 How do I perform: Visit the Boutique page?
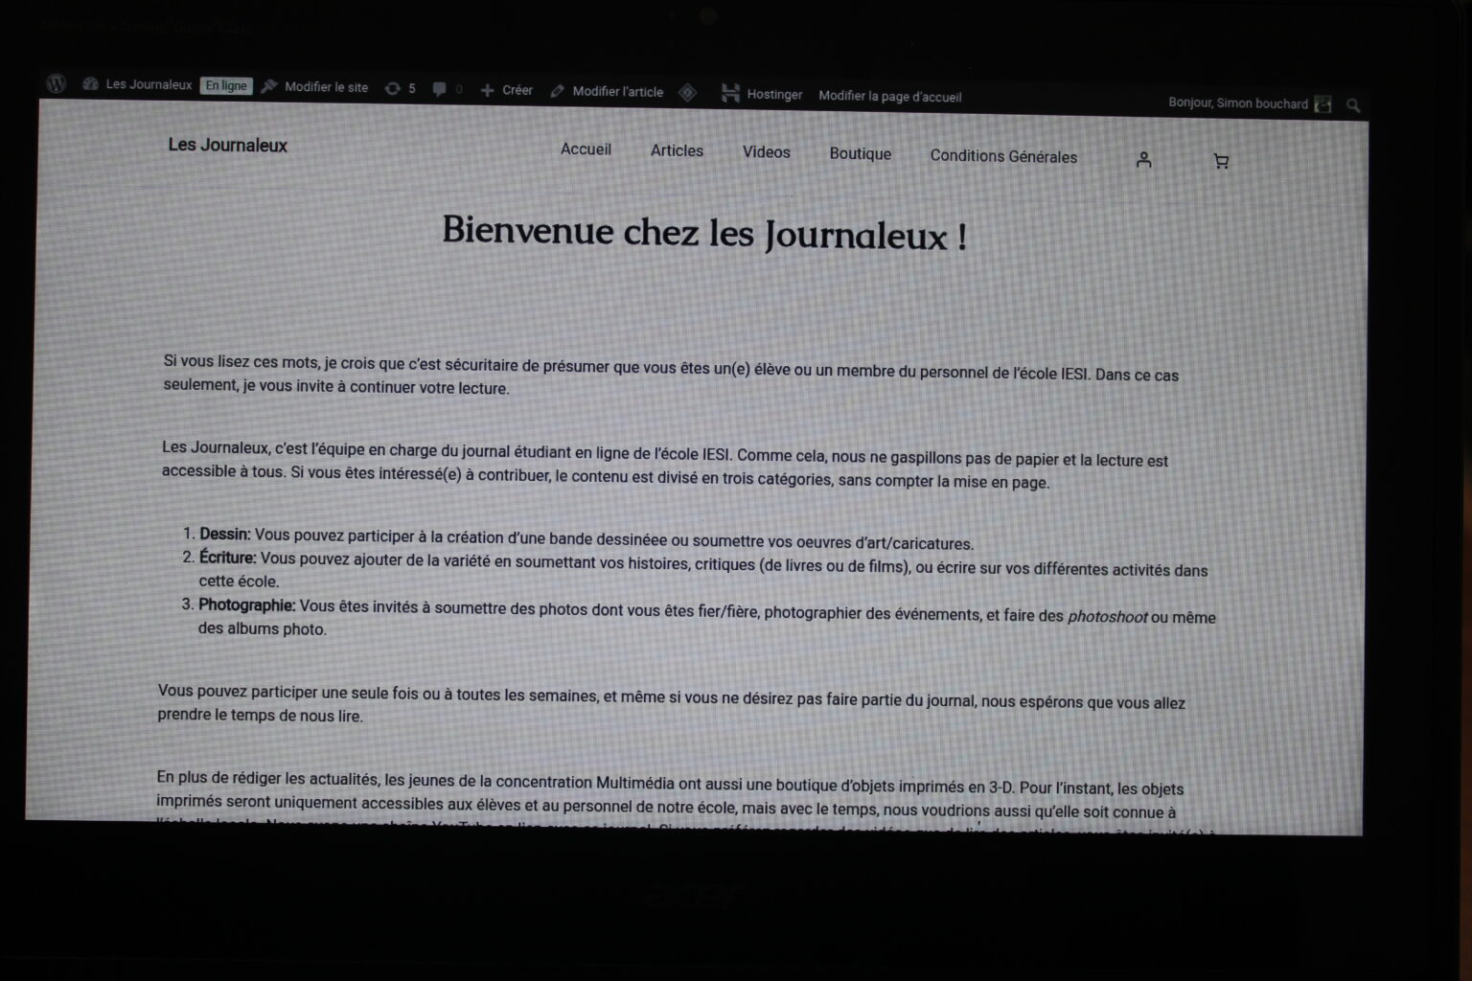tap(860, 153)
